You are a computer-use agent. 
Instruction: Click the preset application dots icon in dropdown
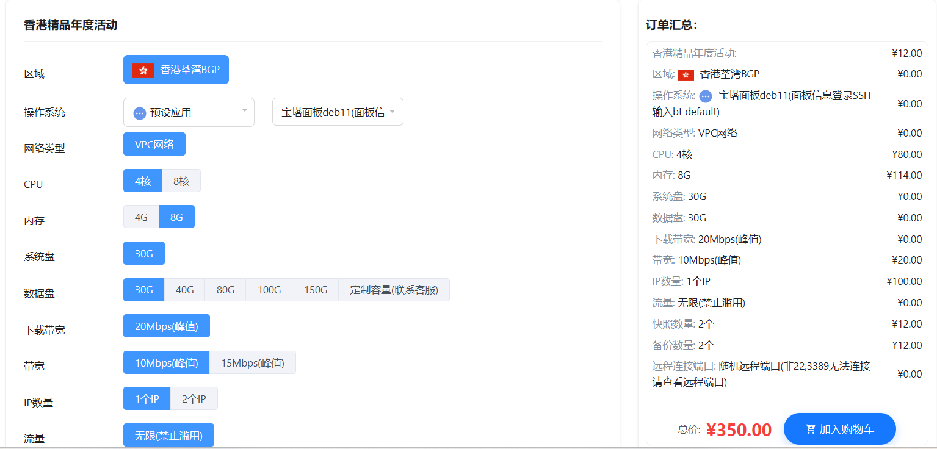(139, 113)
